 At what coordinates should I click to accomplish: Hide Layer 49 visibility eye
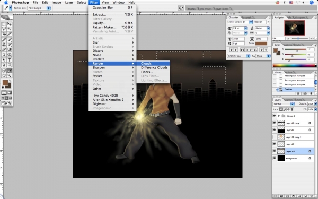[x=275, y=144]
